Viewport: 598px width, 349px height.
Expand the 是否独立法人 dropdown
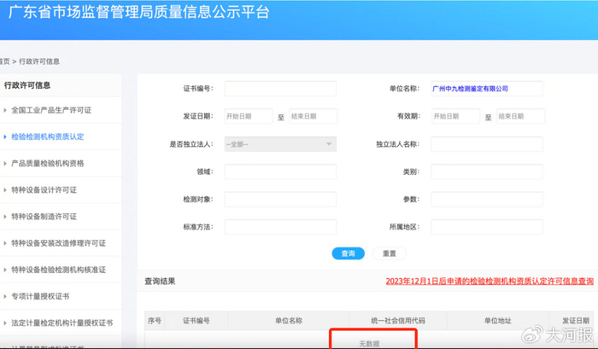click(280, 144)
